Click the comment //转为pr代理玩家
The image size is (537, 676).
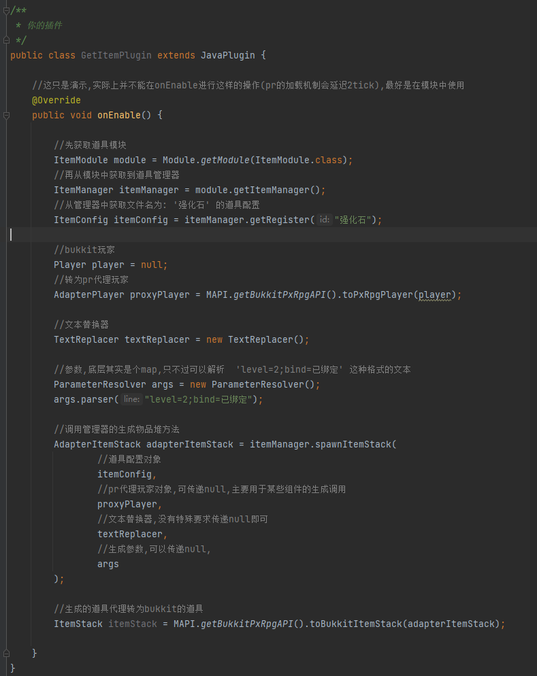click(x=91, y=280)
